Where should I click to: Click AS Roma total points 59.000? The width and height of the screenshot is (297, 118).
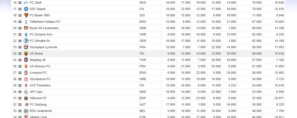257,54
